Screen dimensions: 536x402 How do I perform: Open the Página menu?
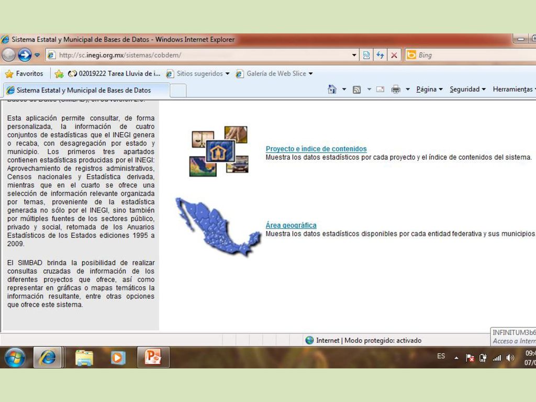pos(429,89)
